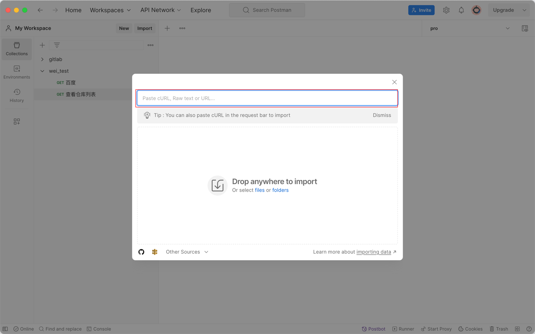This screenshot has height=334, width=535.
Task: Expand the gitlab collection
Action: tap(42, 59)
